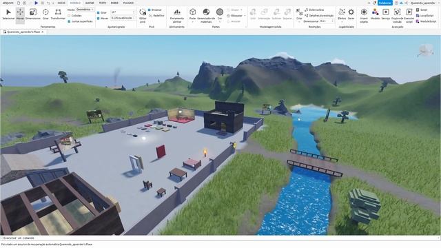441x248 pixels.
Task: Open Editar pivô tool
Action: coord(143,15)
